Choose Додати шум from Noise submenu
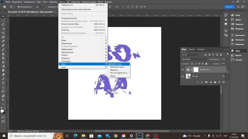Image resolution: width=248 pixels, height=139 pixels. tap(119, 64)
